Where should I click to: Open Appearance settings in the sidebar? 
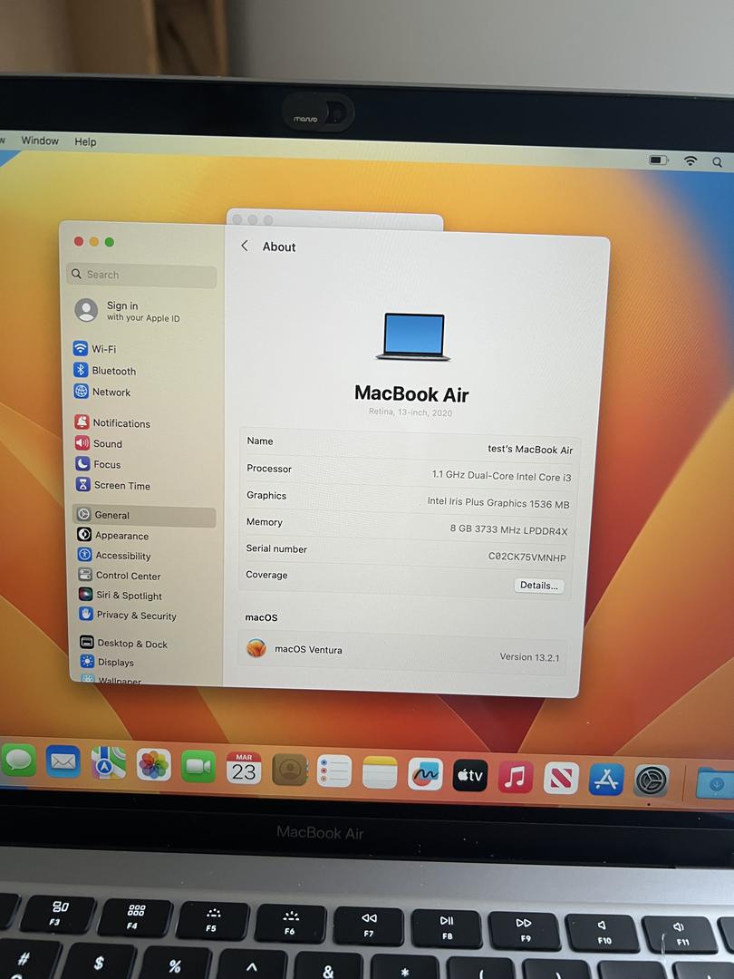113,535
